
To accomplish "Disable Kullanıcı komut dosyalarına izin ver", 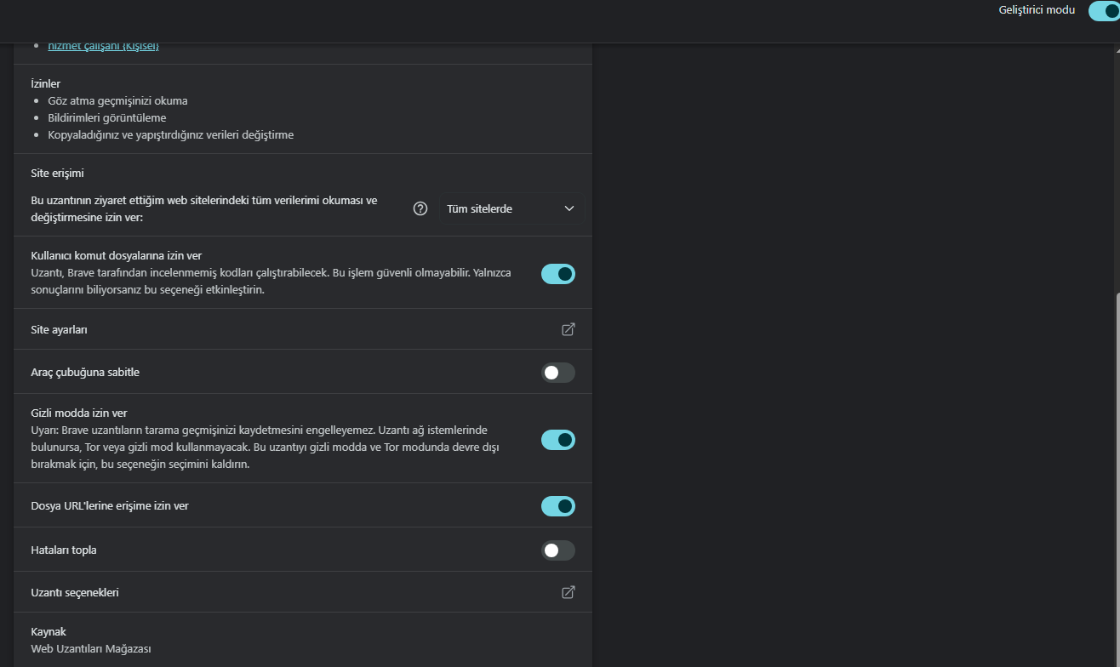I will (558, 274).
